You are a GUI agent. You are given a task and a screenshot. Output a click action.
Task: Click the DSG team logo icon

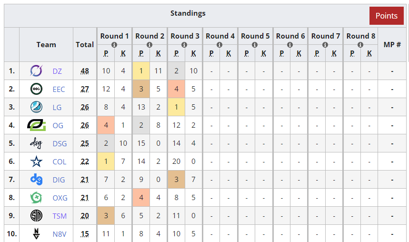[36, 143]
